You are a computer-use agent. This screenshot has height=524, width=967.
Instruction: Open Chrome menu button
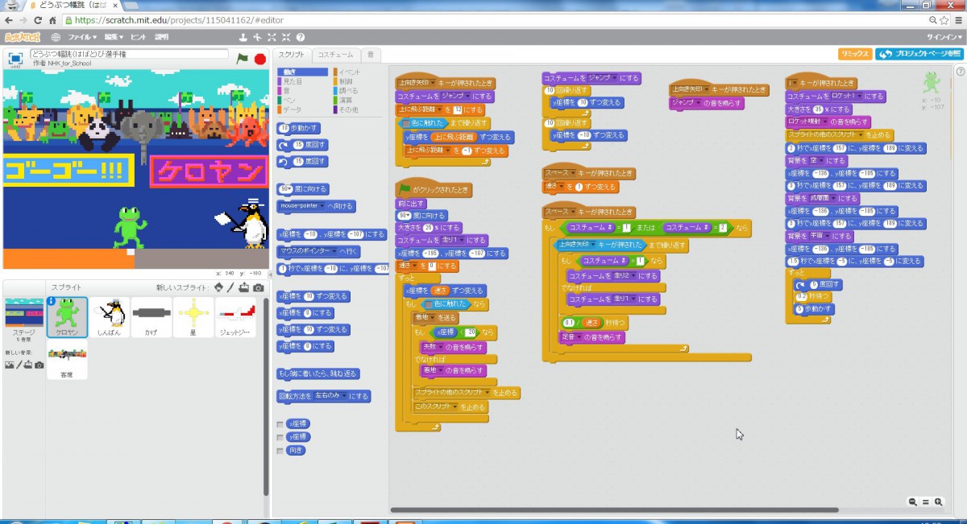pos(957,19)
